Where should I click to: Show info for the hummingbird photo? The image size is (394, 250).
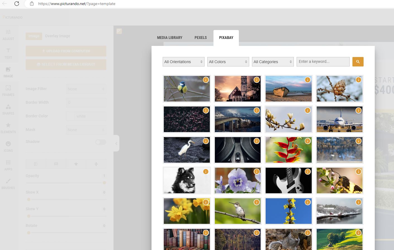point(257,202)
